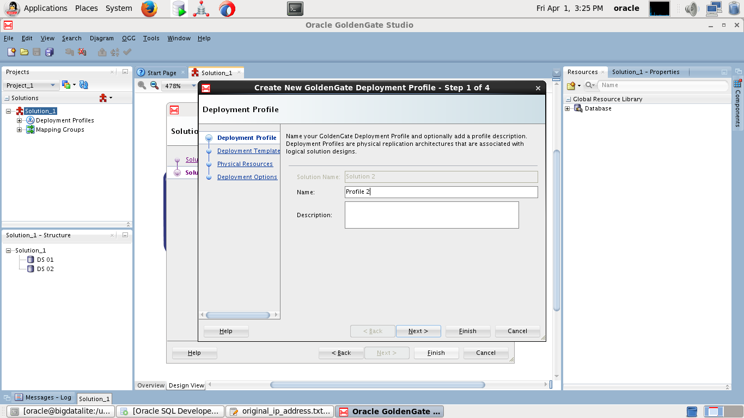Click Cancel in the Create Deployment Profile dialog

(x=517, y=331)
